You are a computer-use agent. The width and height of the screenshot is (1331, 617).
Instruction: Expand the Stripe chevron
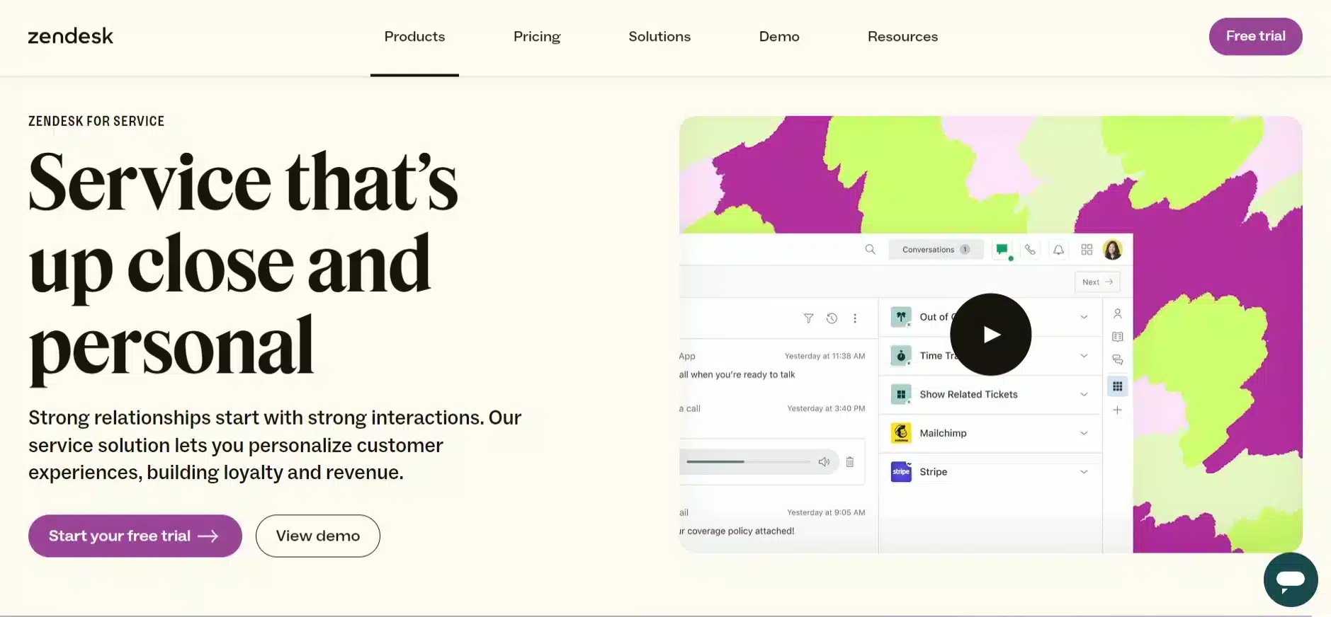pyautogui.click(x=1084, y=472)
